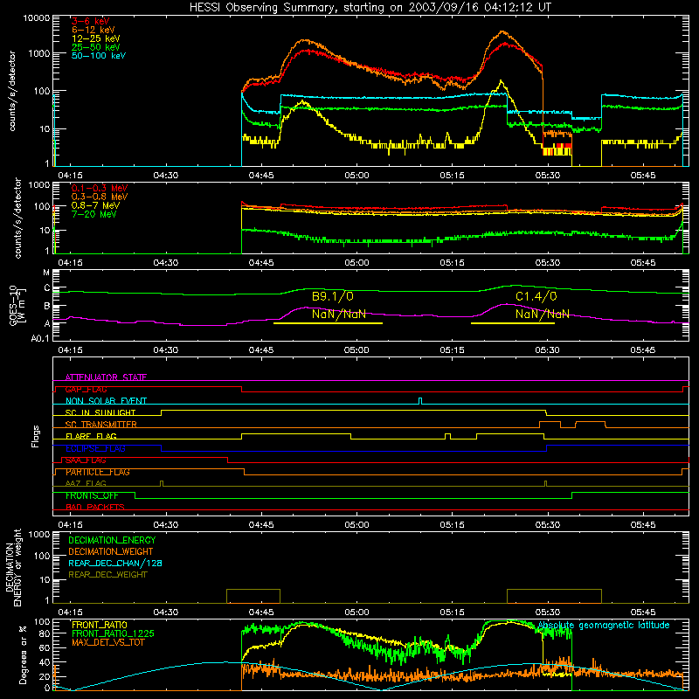Click the 05:15 tick label under Flags panel
This screenshot has width=699, height=699.
(x=452, y=525)
